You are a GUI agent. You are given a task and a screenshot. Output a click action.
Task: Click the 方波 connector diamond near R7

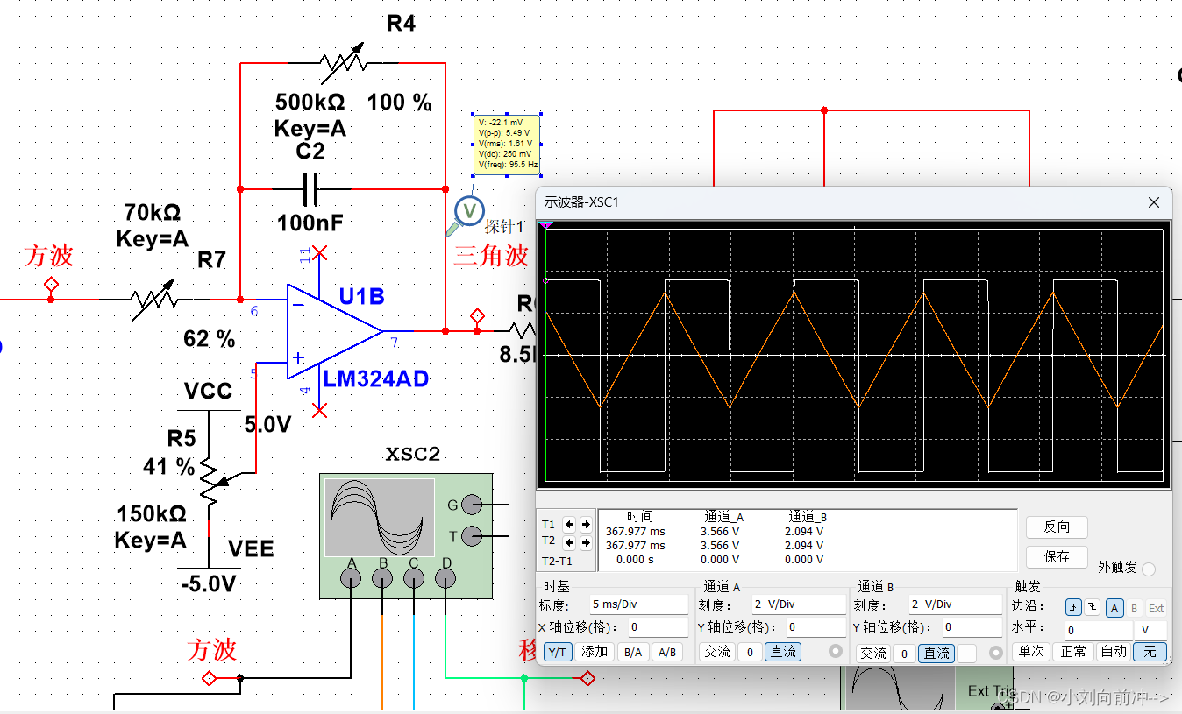[x=51, y=284]
